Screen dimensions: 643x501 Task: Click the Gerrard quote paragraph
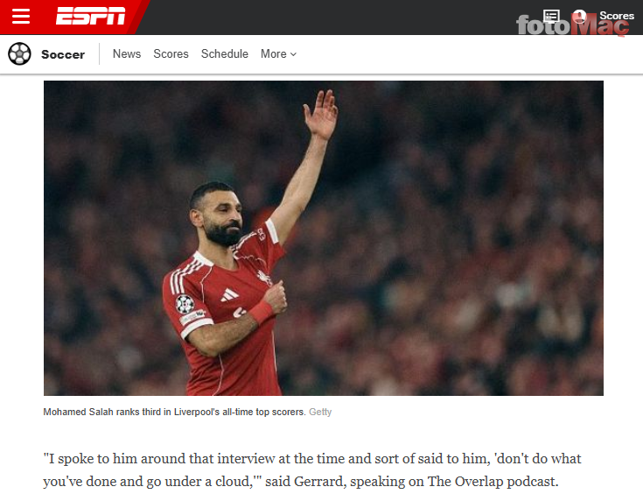(x=312, y=469)
